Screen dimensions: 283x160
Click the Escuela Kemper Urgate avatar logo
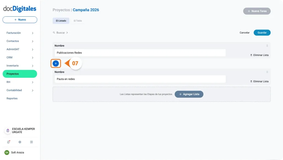coord(7,130)
